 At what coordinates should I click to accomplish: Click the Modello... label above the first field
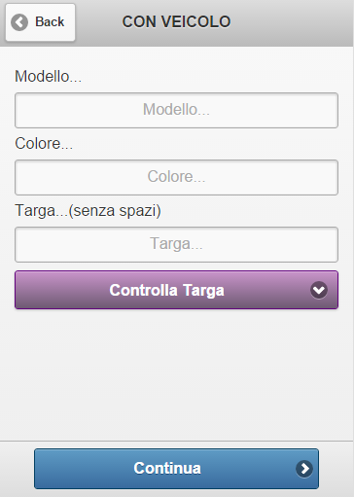pyautogui.click(x=48, y=77)
